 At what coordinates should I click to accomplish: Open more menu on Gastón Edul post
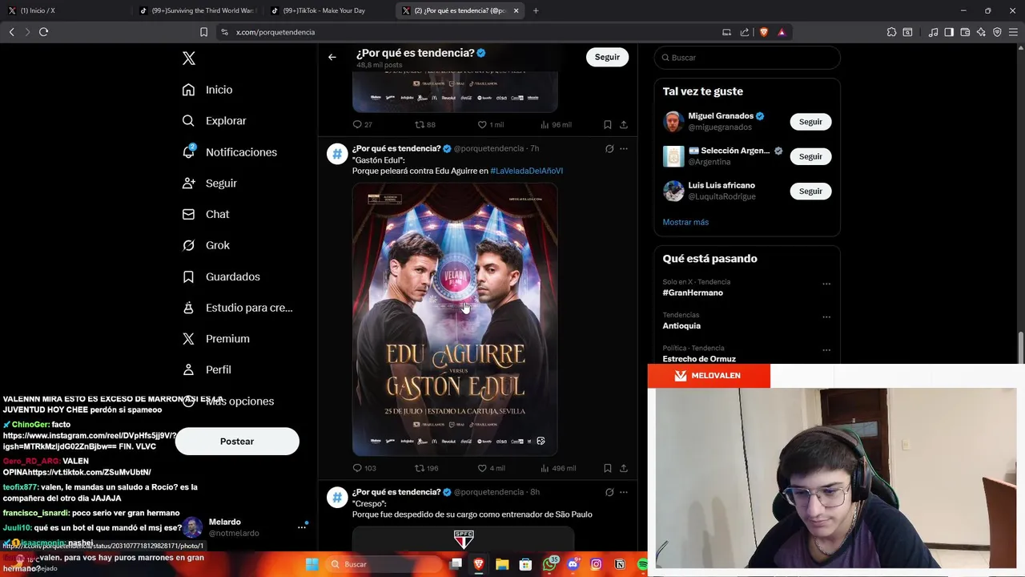(x=624, y=149)
